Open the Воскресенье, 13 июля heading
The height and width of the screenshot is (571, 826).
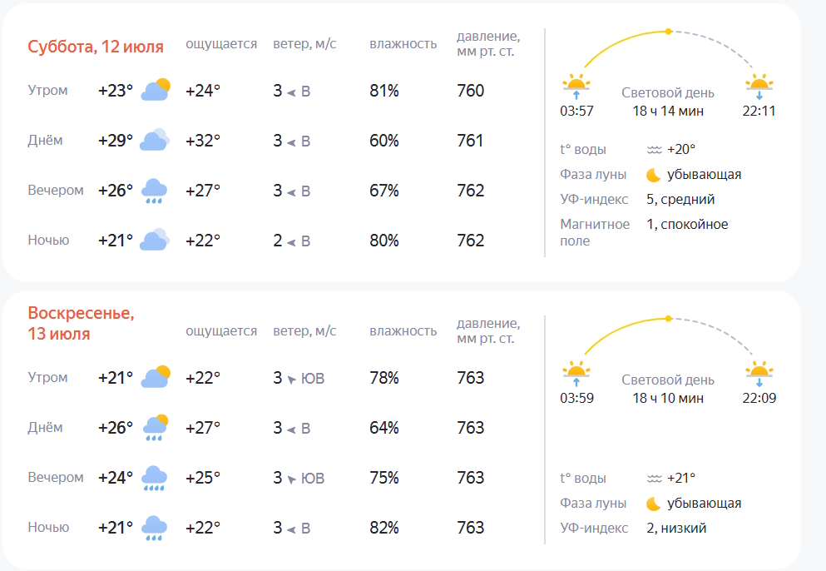click(82, 323)
